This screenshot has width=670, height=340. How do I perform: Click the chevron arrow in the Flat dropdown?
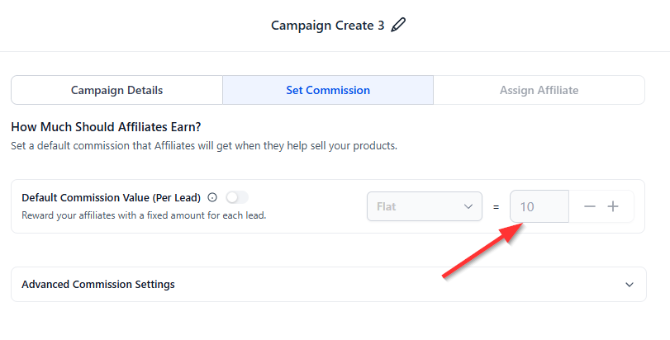[468, 206]
